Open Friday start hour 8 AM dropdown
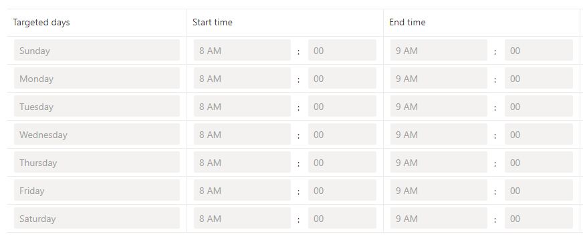The width and height of the screenshot is (583, 244). coord(242,190)
